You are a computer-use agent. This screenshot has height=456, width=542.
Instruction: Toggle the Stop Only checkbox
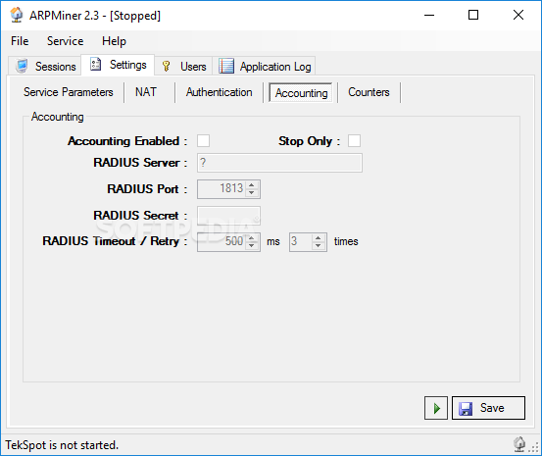click(x=354, y=141)
